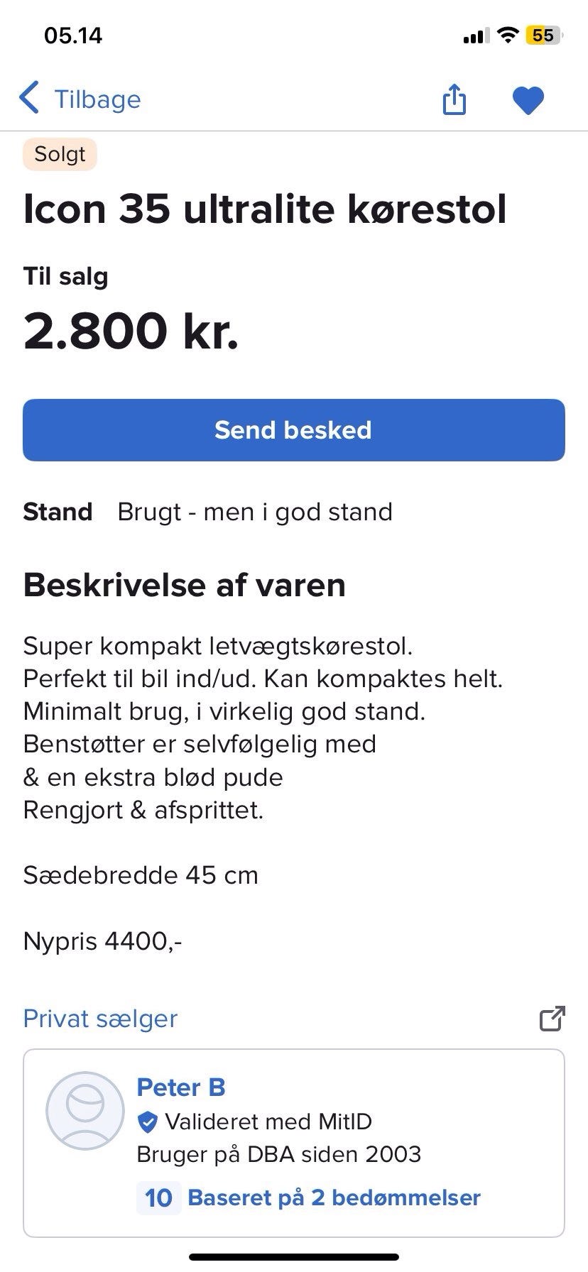Open the Peter B seller profile
Viewport: 588px width, 1272px height.
(x=180, y=1087)
